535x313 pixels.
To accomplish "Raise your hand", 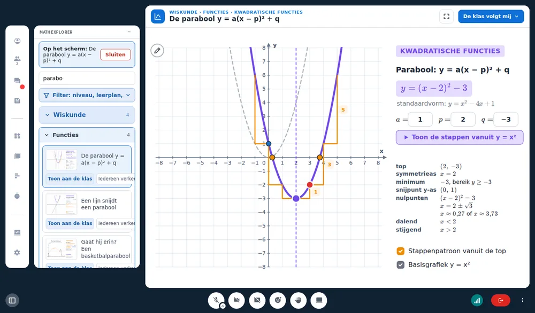I will (298, 300).
